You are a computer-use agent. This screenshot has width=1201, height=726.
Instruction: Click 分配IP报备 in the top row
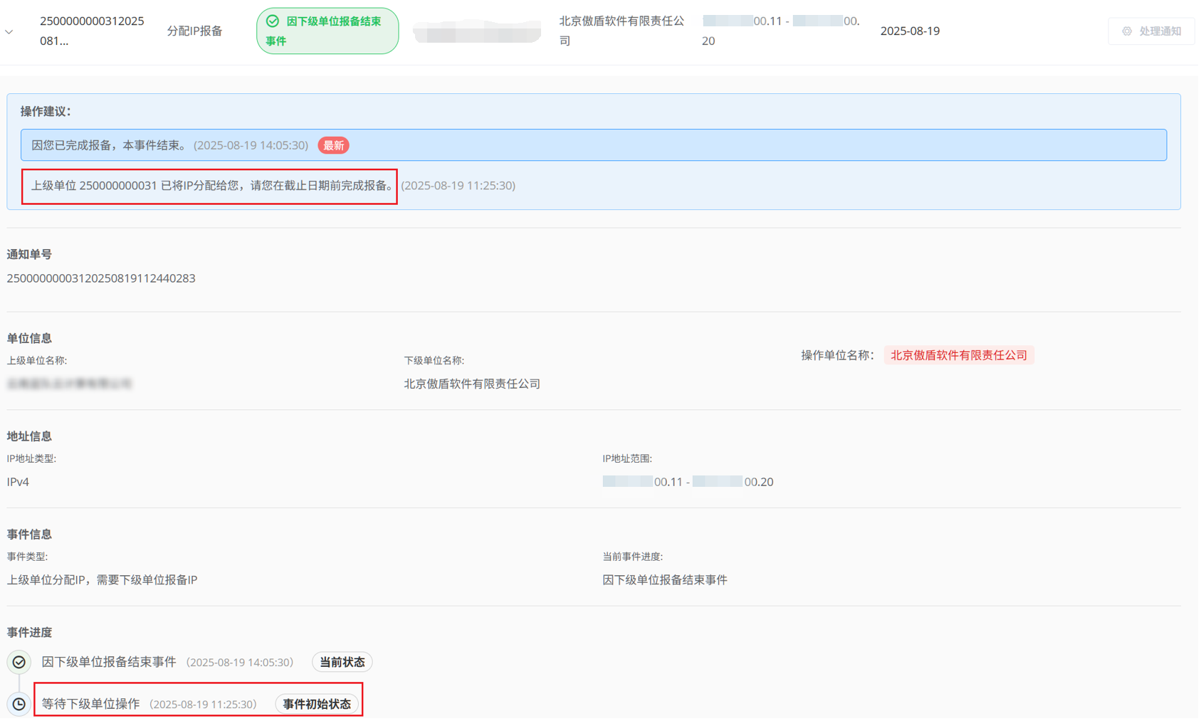194,31
